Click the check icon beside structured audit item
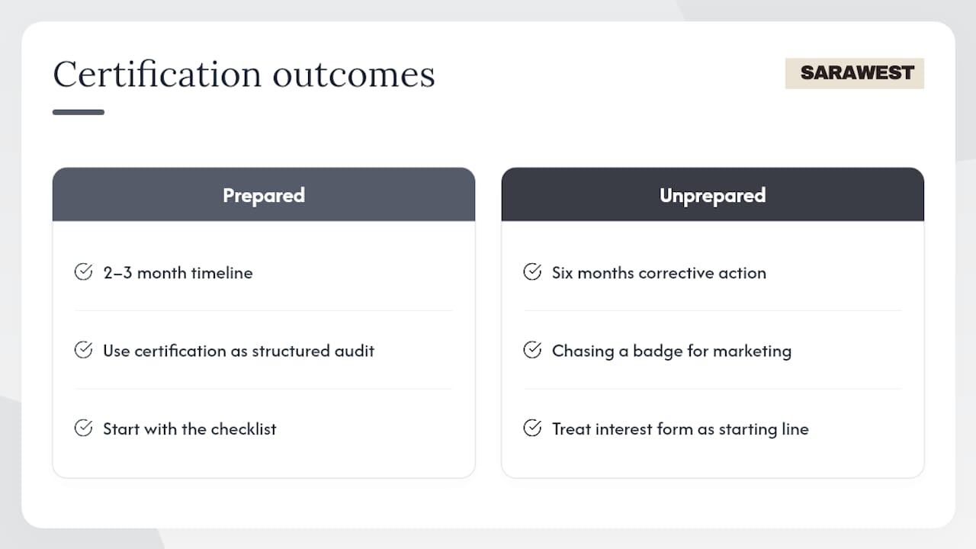Image resolution: width=976 pixels, height=549 pixels. coord(83,350)
